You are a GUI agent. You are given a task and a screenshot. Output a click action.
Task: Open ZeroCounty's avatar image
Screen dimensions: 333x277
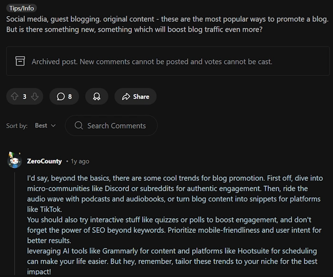coord(14,160)
